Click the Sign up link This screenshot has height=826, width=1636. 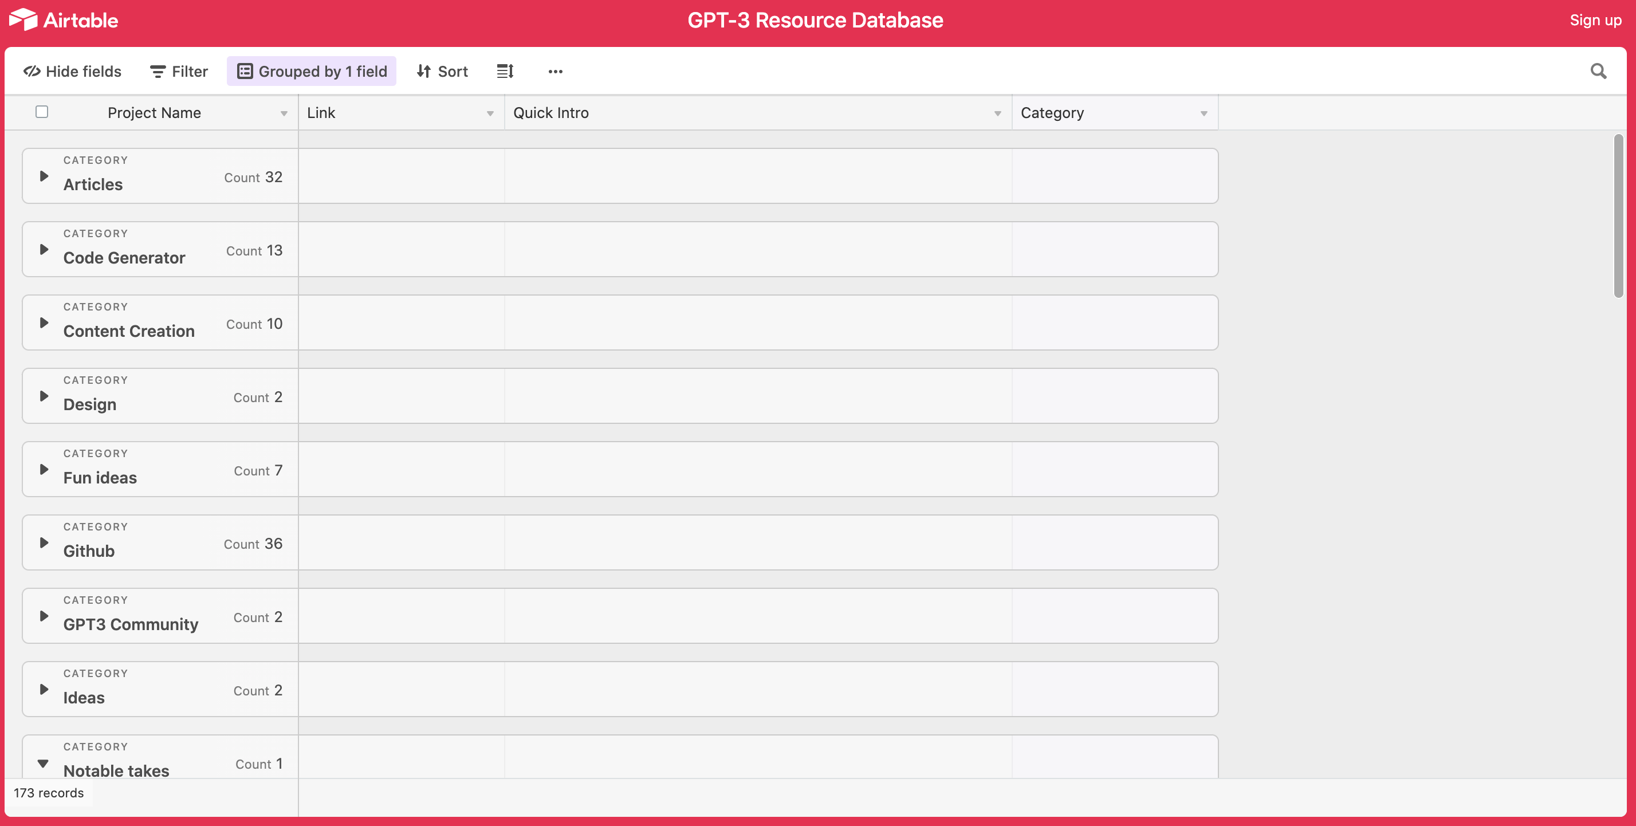pyautogui.click(x=1595, y=19)
